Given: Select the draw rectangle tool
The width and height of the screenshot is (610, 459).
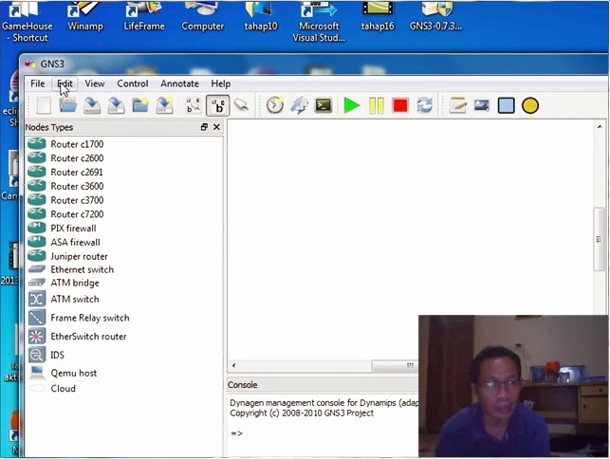Looking at the screenshot, I should (507, 105).
